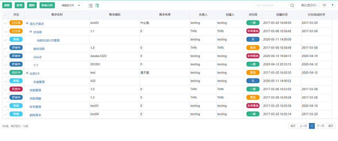Check the row for 接收消息

point(5,48)
